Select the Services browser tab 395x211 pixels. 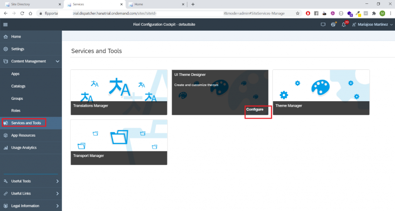coord(95,4)
